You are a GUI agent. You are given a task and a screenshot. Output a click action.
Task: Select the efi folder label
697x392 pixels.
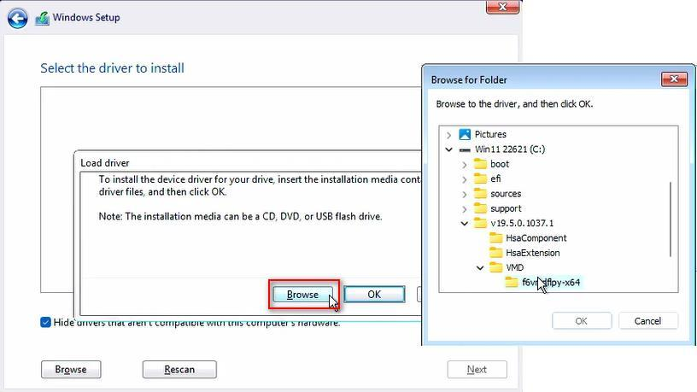[495, 178]
